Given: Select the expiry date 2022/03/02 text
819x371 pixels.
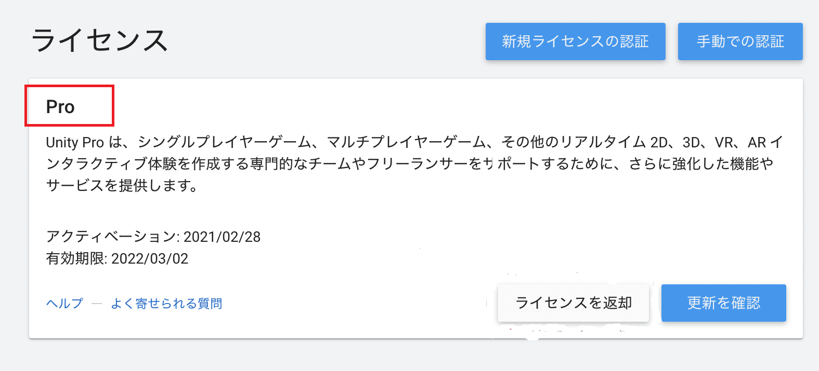Looking at the screenshot, I should (x=117, y=258).
